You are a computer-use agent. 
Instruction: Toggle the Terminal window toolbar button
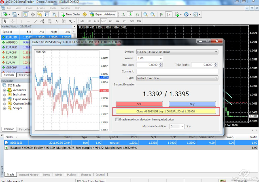coord(47,14)
